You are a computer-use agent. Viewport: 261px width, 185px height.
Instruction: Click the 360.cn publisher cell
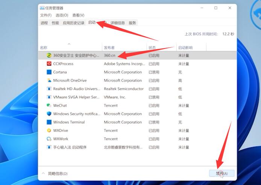109,55
